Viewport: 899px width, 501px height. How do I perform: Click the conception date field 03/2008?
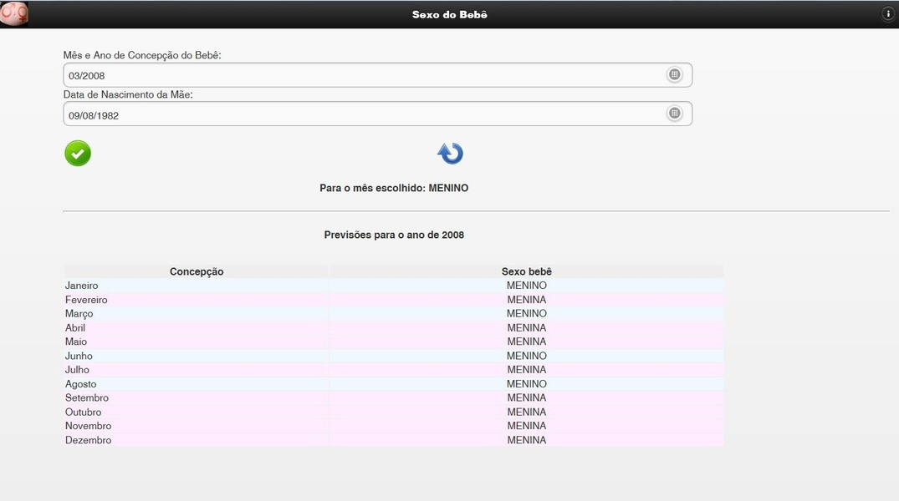[377, 75]
